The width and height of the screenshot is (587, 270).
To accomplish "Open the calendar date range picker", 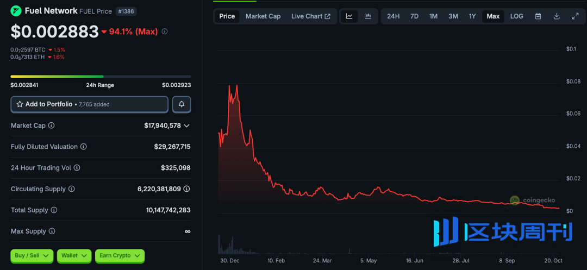I will pyautogui.click(x=538, y=16).
